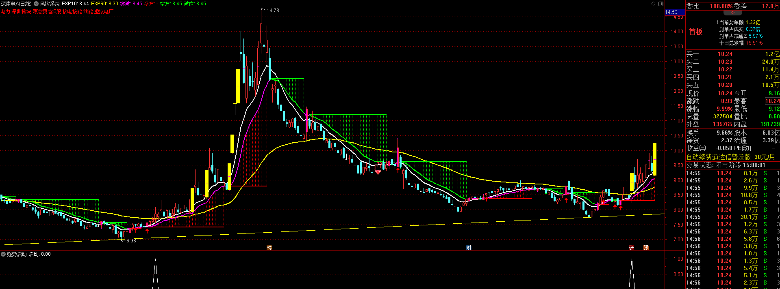Open the 风控系统 indicator dropdown arrow
The height and width of the screenshot is (289, 780).
click(x=37, y=4)
